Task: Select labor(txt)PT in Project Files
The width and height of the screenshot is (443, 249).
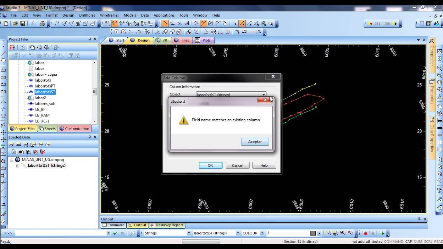Action: (45, 86)
